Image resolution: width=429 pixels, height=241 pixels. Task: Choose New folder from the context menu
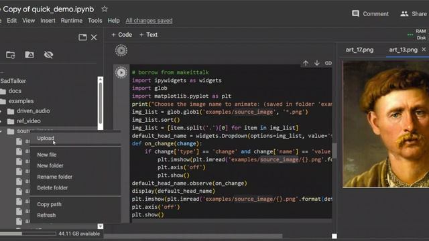pyautogui.click(x=75, y=165)
